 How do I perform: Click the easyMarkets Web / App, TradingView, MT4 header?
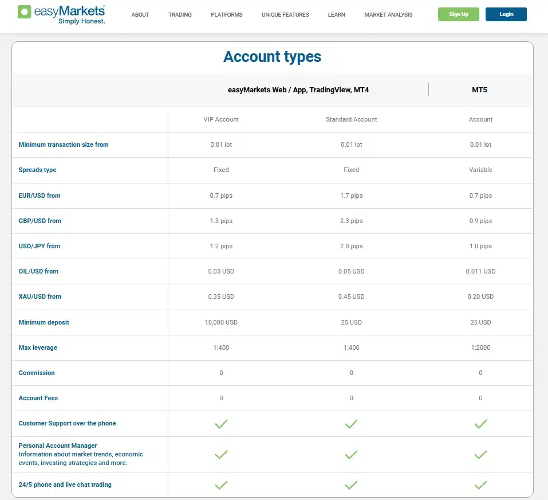point(298,90)
